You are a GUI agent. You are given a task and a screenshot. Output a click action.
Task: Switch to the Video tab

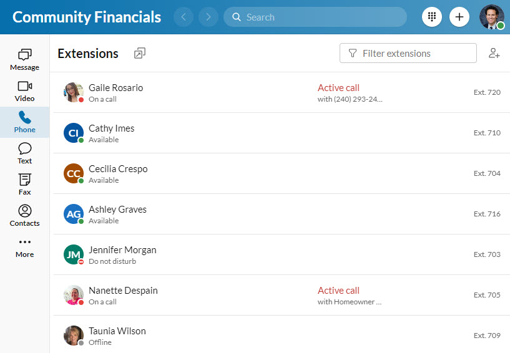tap(25, 91)
